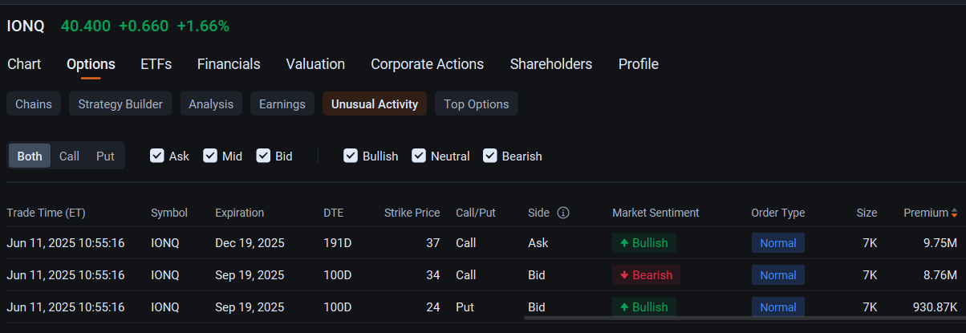This screenshot has height=333, width=966.
Task: Click the Symbol column header
Action: click(169, 213)
